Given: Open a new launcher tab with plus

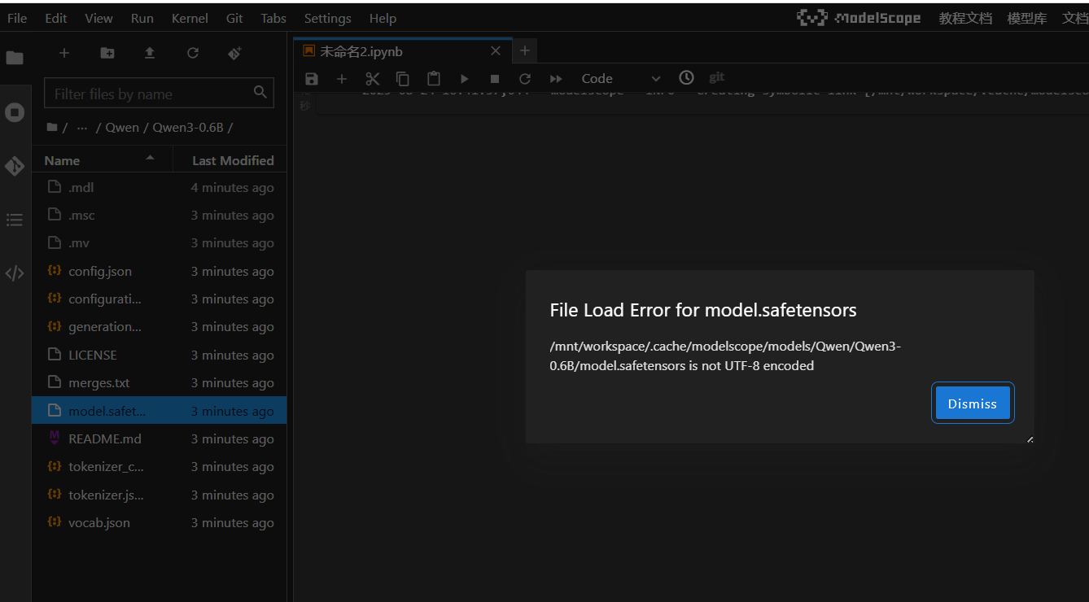Looking at the screenshot, I should 525,50.
